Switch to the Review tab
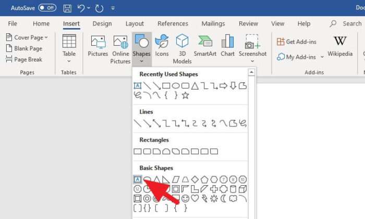365x219 pixels. pos(248,23)
